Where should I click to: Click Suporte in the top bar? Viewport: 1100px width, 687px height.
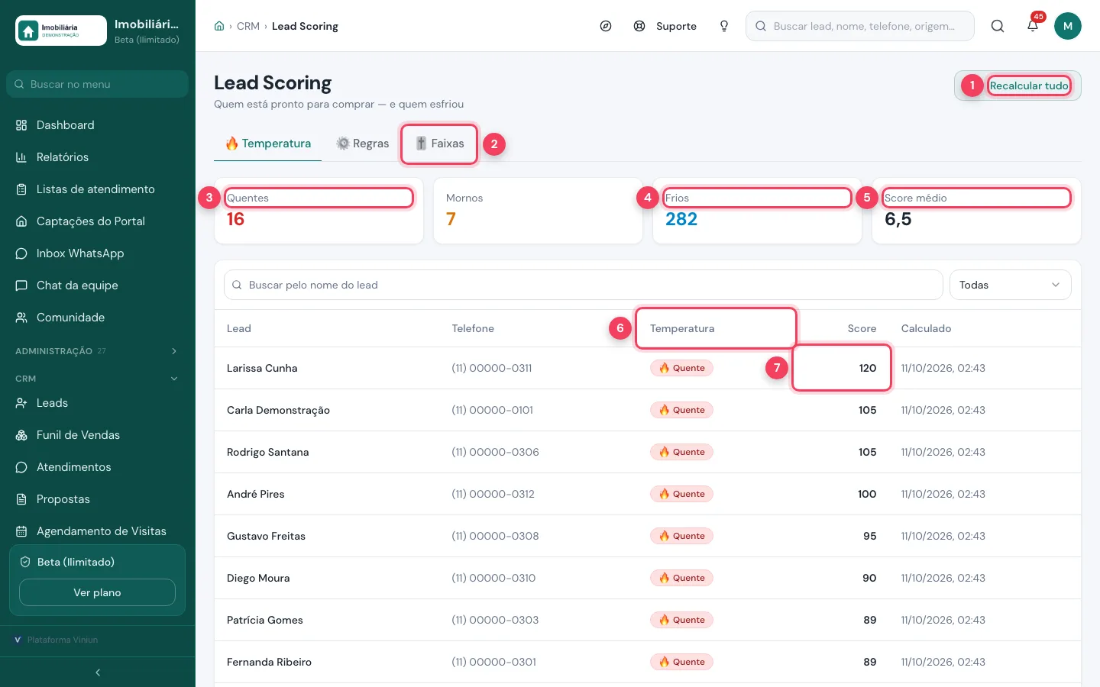665,26
